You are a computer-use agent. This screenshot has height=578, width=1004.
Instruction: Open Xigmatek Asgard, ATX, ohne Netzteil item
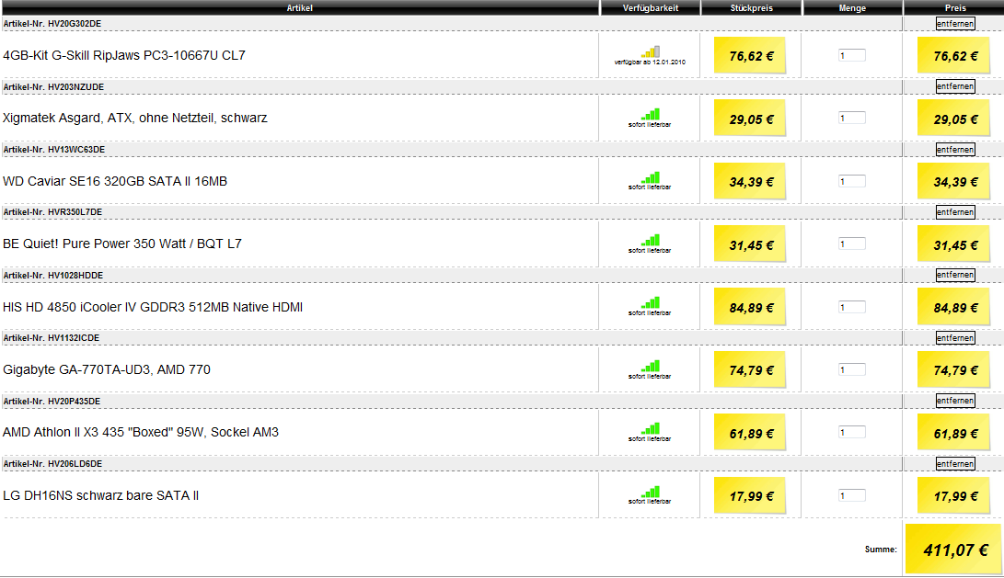click(135, 119)
